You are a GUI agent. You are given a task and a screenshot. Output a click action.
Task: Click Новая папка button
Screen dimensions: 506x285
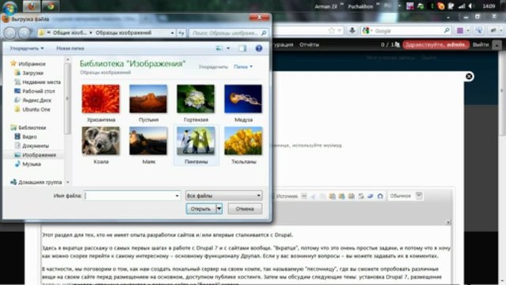pos(70,48)
